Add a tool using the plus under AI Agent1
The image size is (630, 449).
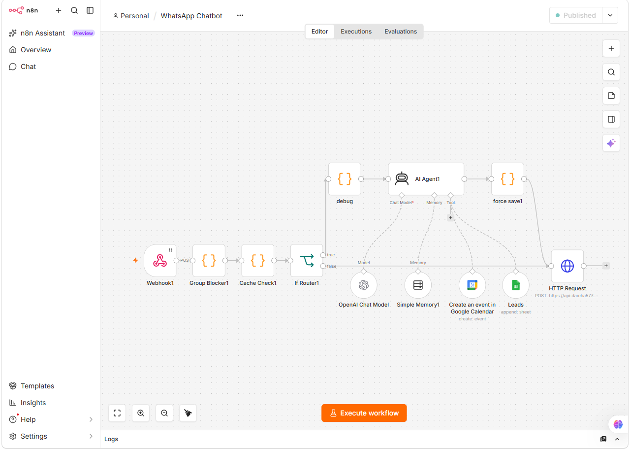point(450,217)
